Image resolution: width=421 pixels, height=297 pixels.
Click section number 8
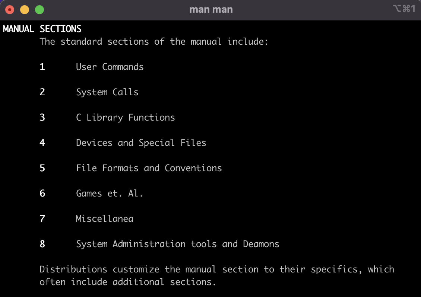pyautogui.click(x=42, y=244)
